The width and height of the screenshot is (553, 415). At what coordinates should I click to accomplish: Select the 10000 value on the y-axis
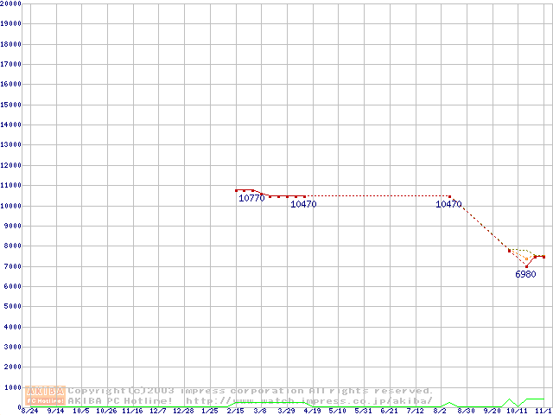[x=11, y=206]
